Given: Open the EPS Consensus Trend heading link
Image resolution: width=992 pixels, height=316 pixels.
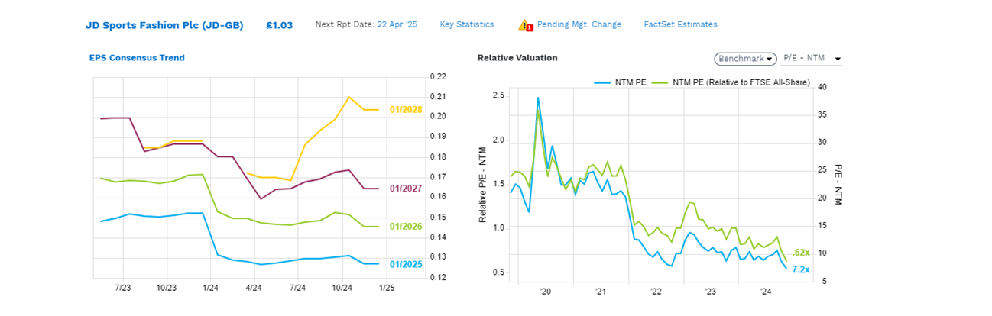Looking at the screenshot, I should pos(137,58).
